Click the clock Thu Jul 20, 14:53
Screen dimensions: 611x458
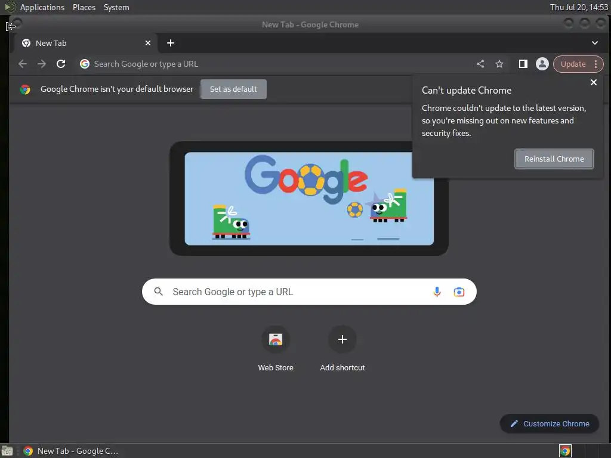(579, 7)
